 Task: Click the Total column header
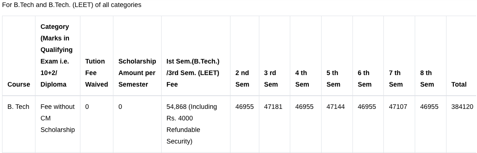459,84
